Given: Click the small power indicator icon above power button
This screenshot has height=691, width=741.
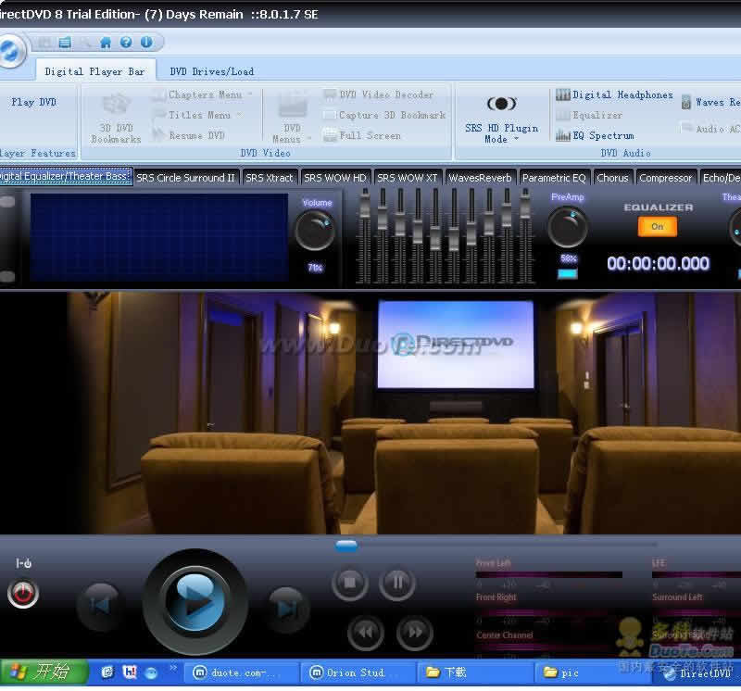Looking at the screenshot, I should tap(24, 563).
